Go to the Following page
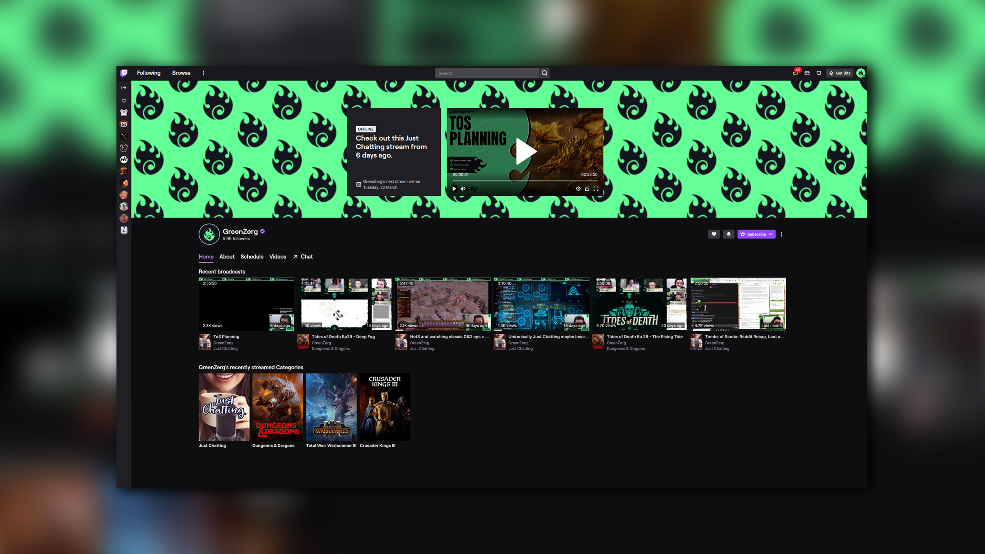Image resolution: width=985 pixels, height=554 pixels. (149, 73)
